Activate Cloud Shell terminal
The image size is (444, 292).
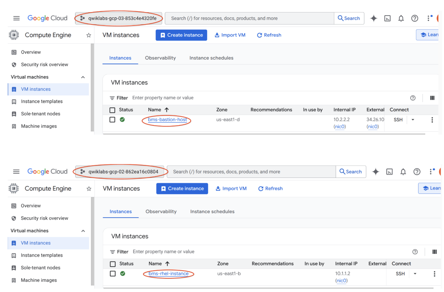tap(387, 18)
